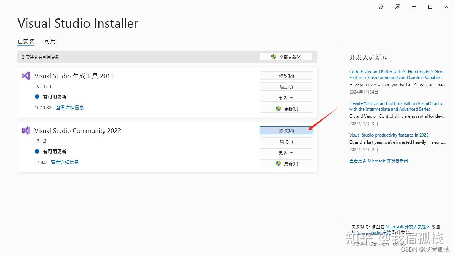Viewport: 455px width, 256px height.
Task: Open the Microsoft 开发人员社区 link
Action: [x=408, y=226]
